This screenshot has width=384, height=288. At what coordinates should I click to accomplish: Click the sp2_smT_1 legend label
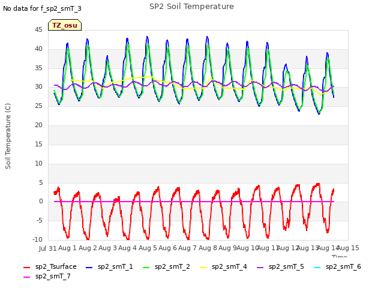[115, 266]
